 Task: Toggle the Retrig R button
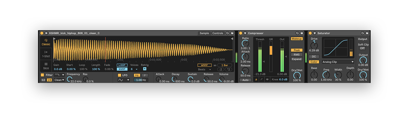pos(144,69)
